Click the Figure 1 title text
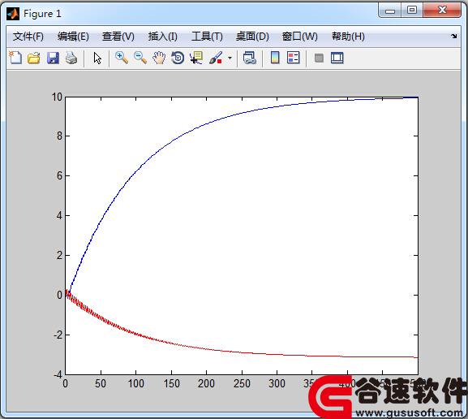Image resolution: width=468 pixels, height=419 pixels. point(42,14)
